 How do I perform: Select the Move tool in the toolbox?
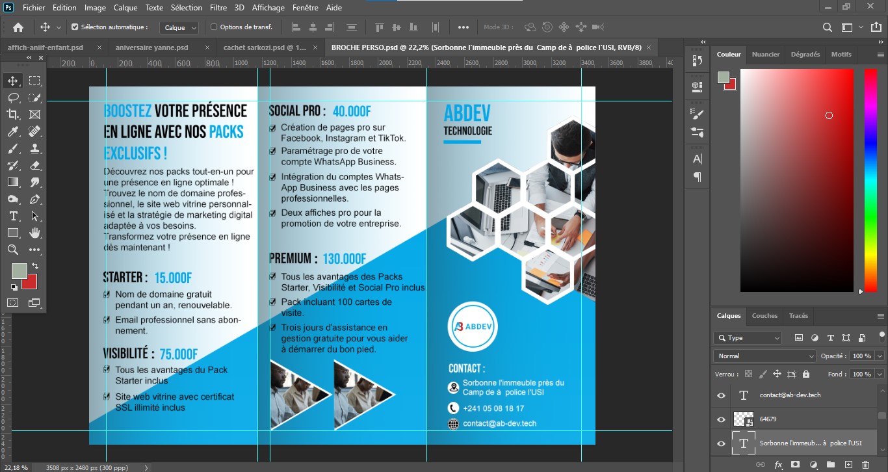pyautogui.click(x=13, y=81)
